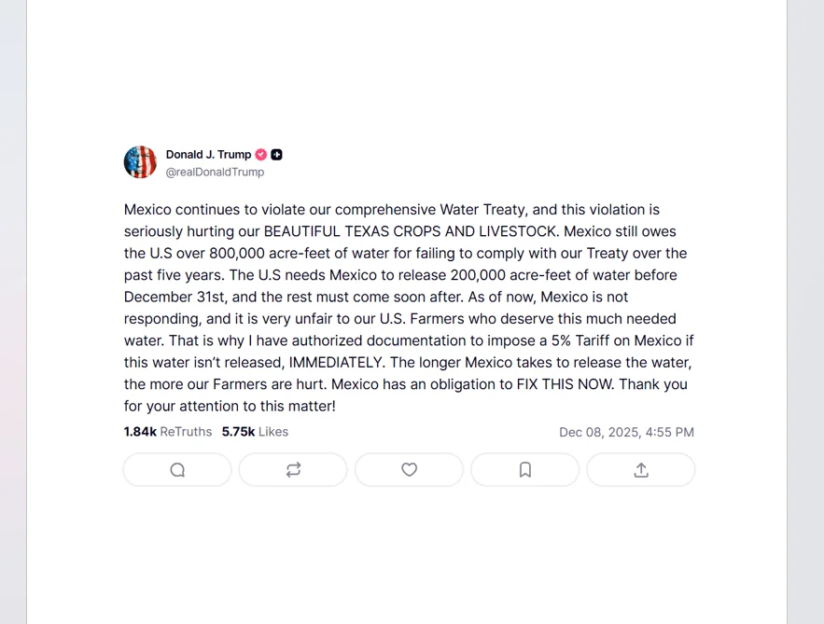View the 1.84k ReTruths list
The image size is (824, 624).
168,432
